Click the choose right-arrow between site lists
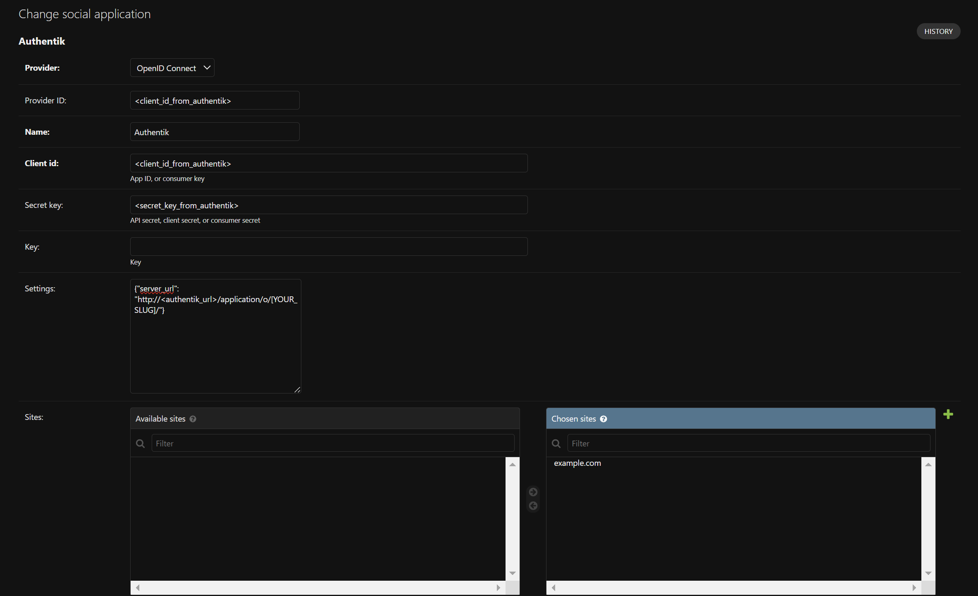Image resolution: width=978 pixels, height=596 pixels. 533,492
